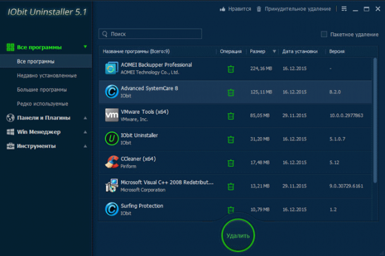Screen dimensions: 385x256
Task: Click trash icon for VMware Tools (x64)
Action: [231, 116]
